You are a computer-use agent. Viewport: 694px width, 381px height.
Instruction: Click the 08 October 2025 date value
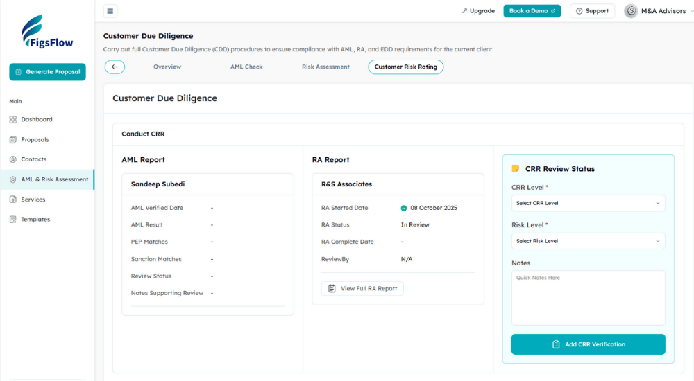pyautogui.click(x=434, y=208)
